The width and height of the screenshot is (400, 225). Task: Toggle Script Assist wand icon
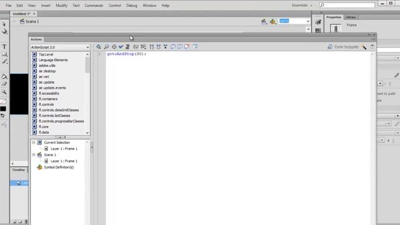coord(364,47)
